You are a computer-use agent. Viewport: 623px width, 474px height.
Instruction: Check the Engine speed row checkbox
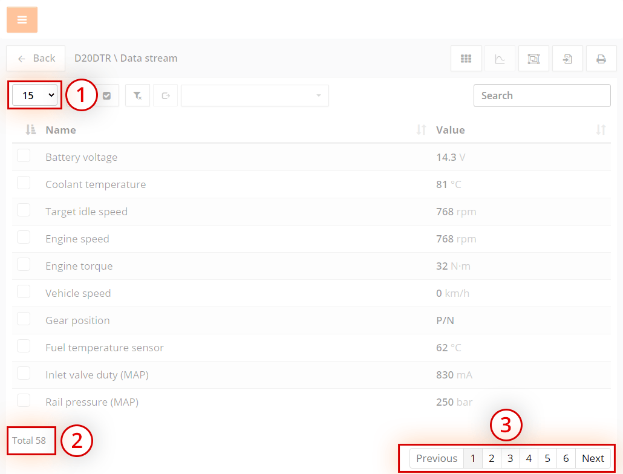coord(24,238)
